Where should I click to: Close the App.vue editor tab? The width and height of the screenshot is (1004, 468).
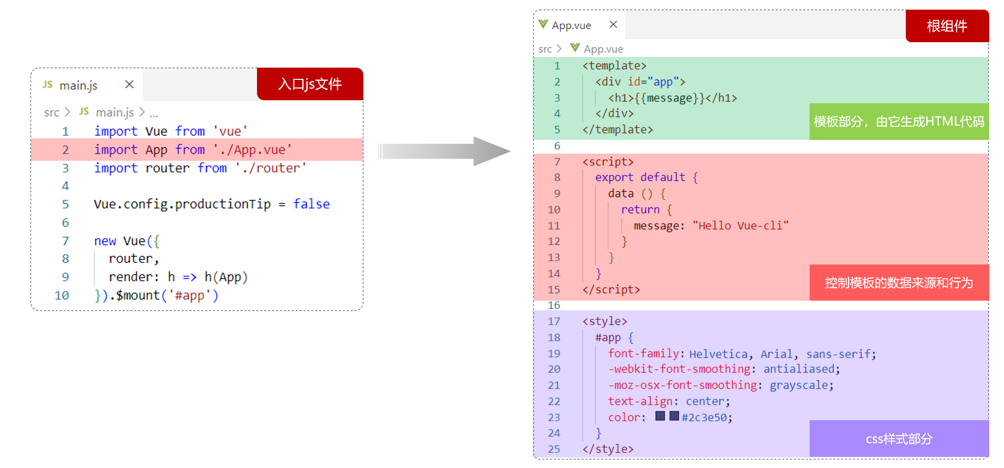point(613,24)
